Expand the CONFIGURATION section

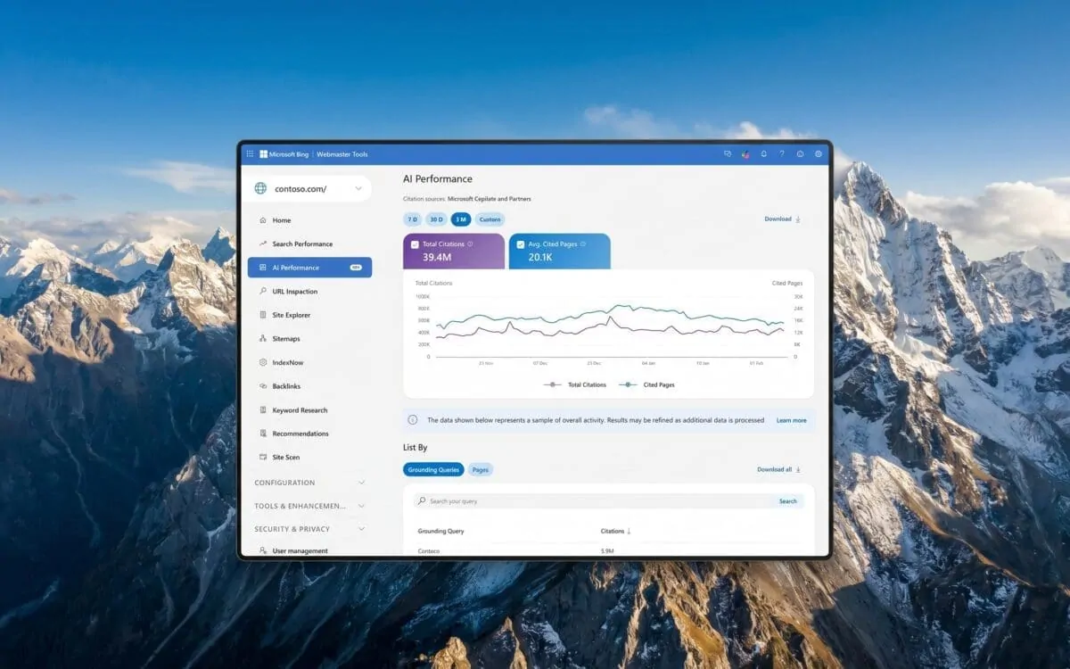point(309,483)
